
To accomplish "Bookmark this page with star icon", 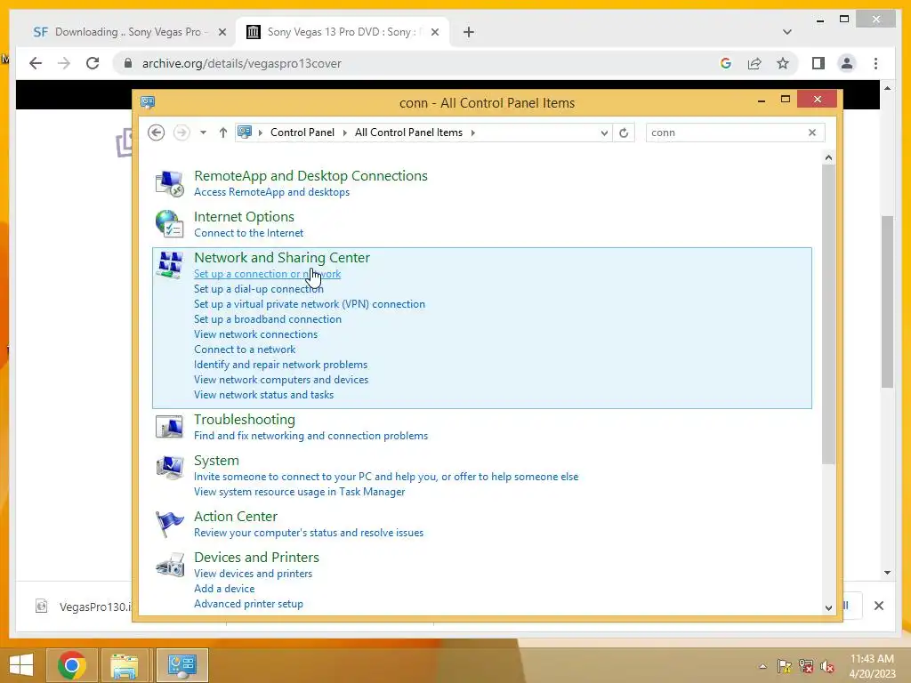I will 783,63.
